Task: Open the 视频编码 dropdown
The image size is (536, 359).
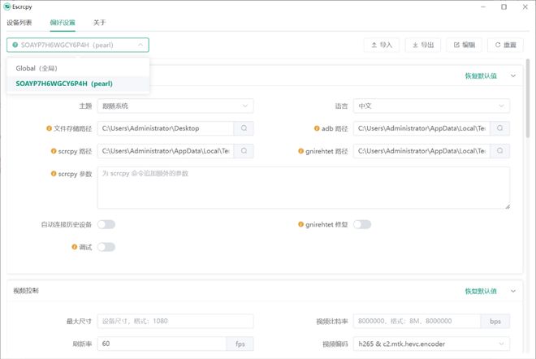Action: point(431,344)
